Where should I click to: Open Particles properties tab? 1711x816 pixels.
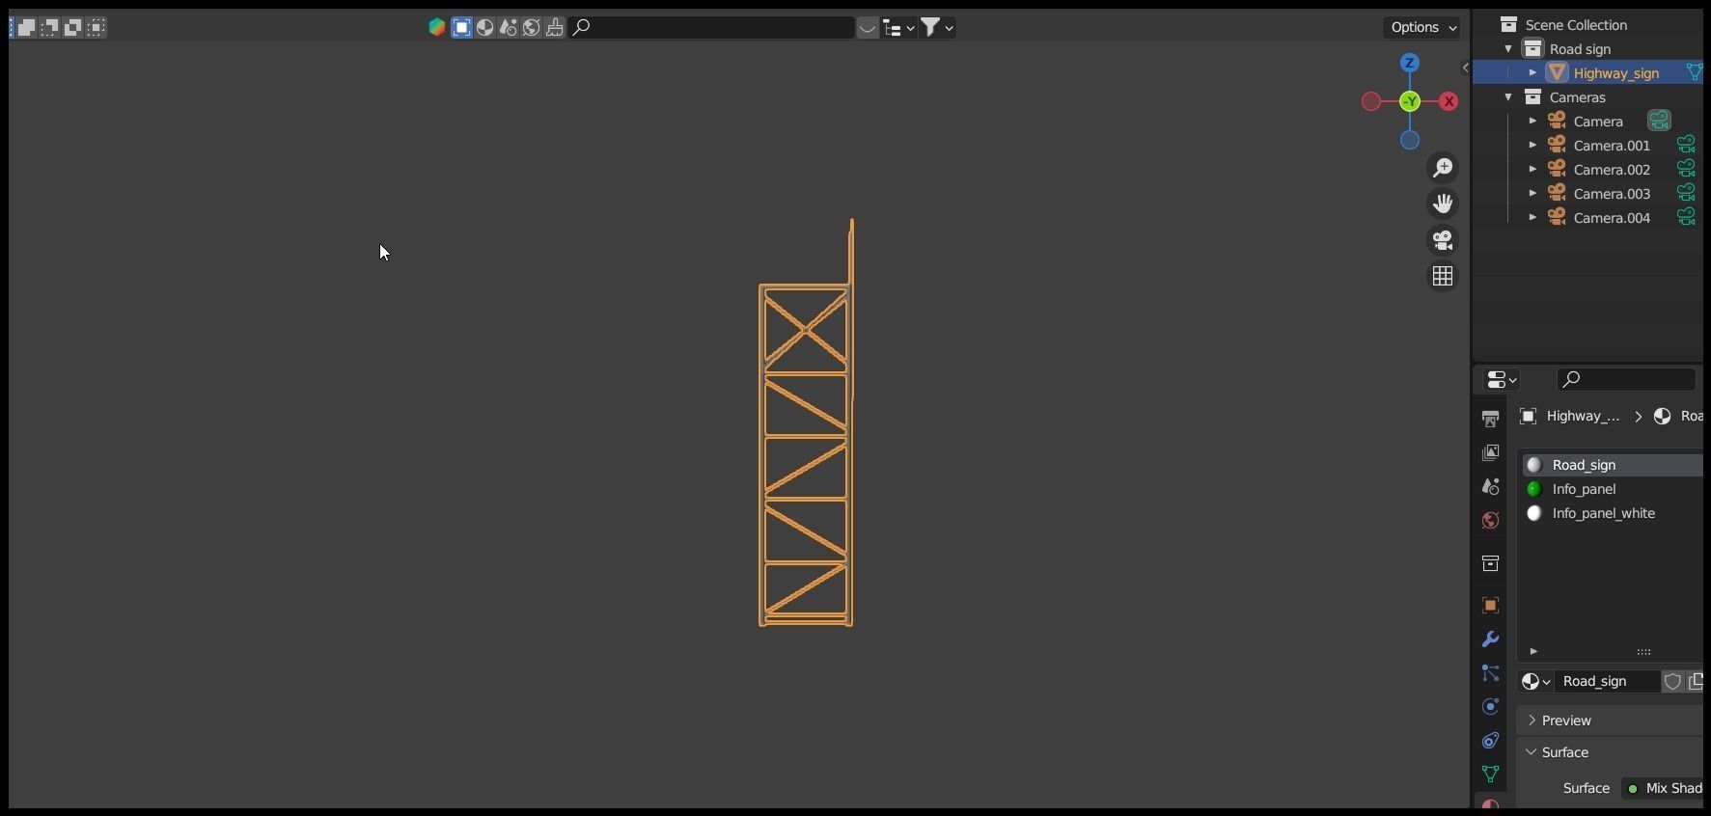[x=1491, y=673]
